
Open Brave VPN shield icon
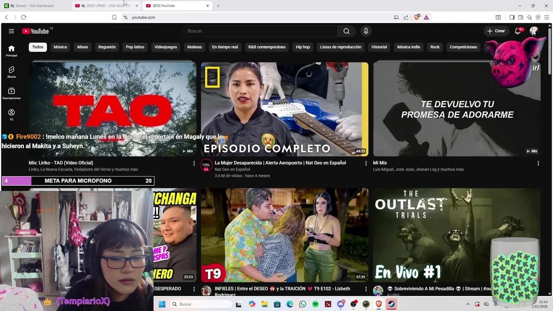538,17
